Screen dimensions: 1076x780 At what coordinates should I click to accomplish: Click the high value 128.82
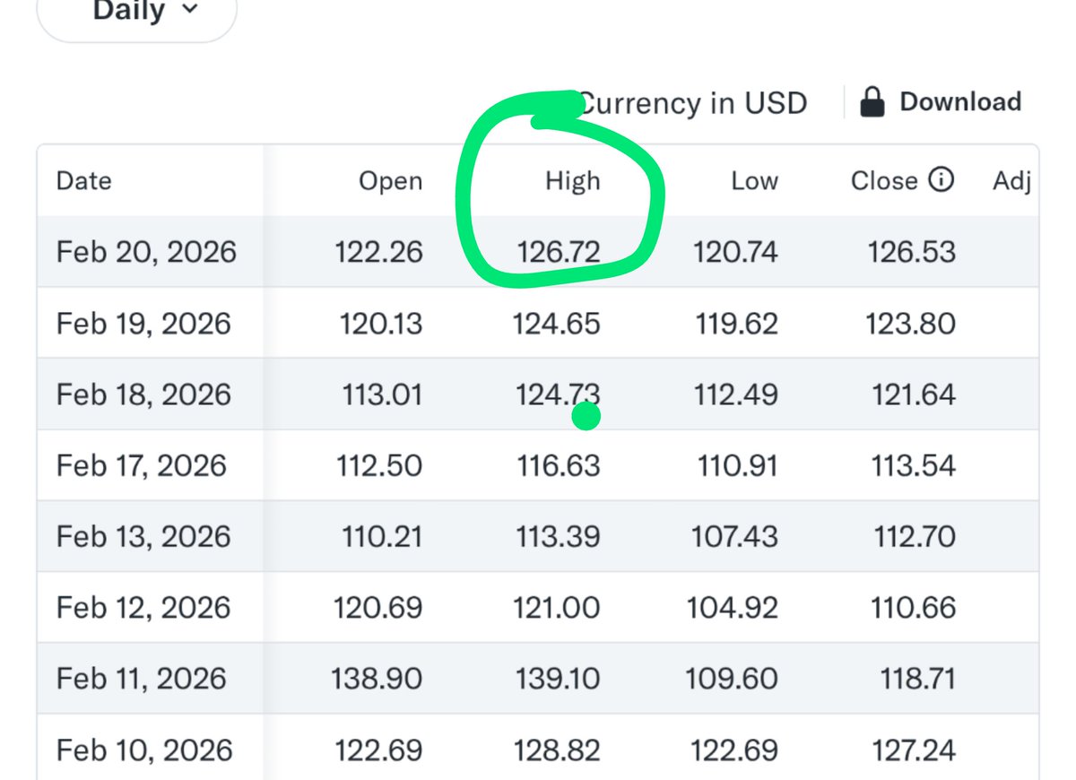pyautogui.click(x=557, y=750)
